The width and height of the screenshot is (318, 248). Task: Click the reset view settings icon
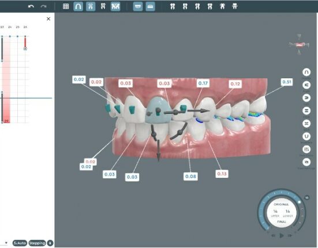[306, 162]
